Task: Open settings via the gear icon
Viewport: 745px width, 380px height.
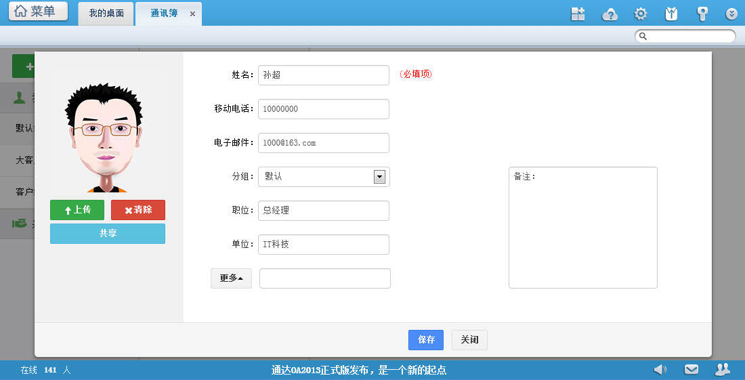Action: (x=640, y=14)
